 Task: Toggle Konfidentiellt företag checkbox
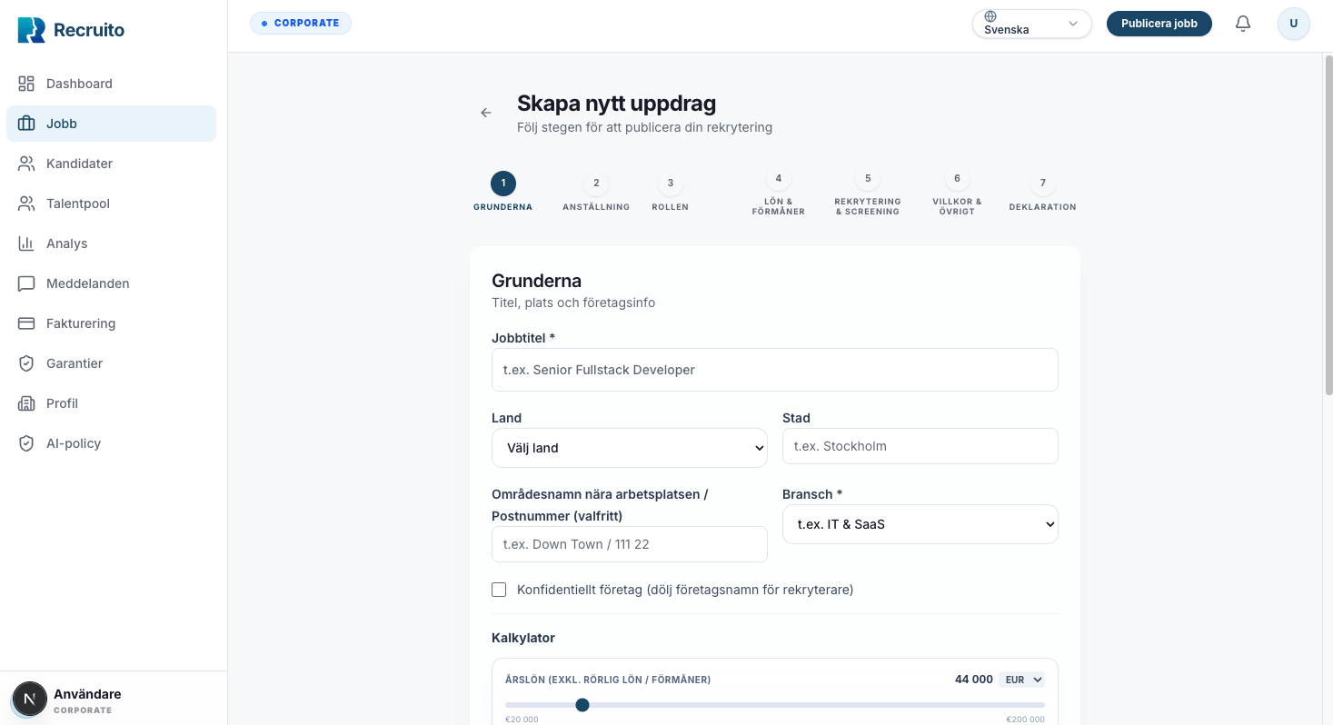point(499,590)
